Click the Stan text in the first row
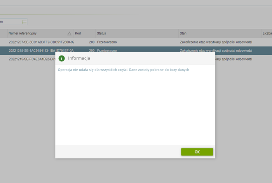Image resolution: width=272 pixels, height=183 pixels. click(x=216, y=42)
